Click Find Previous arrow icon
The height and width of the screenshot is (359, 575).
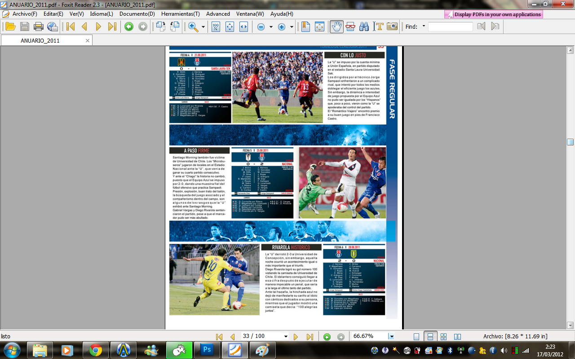pos(481,26)
